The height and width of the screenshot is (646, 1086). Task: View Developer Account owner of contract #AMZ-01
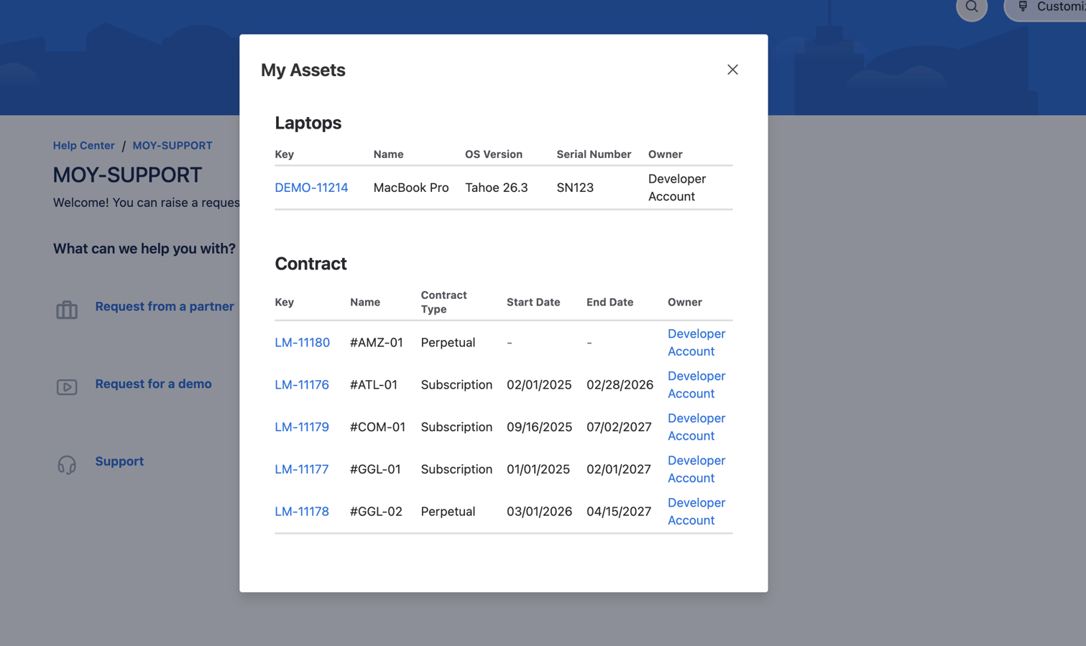696,343
